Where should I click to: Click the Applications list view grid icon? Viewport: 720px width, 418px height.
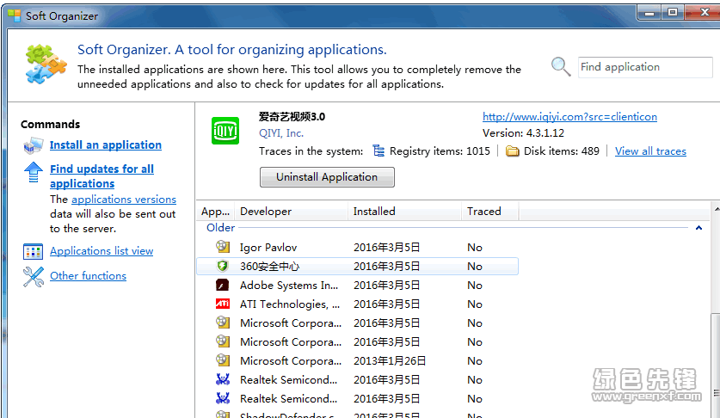pos(33,251)
